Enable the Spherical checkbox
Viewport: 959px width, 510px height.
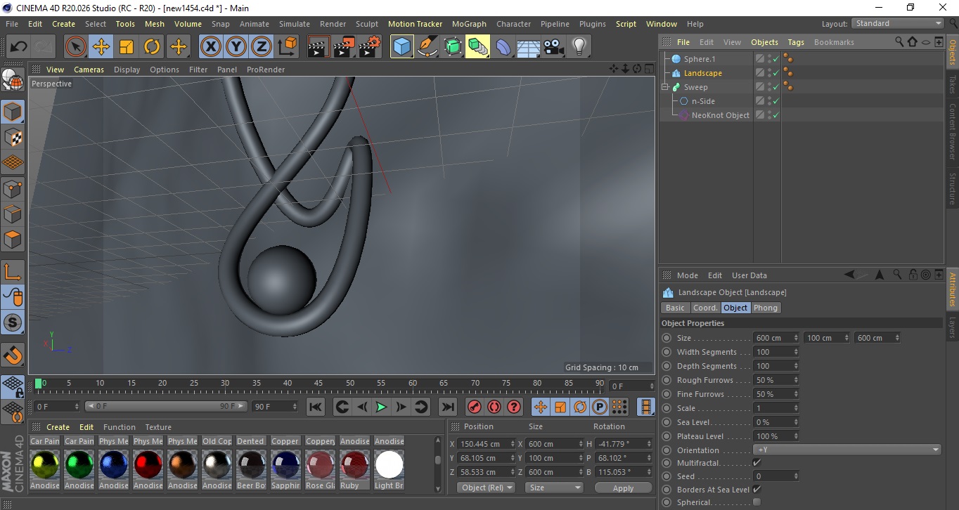[757, 502]
